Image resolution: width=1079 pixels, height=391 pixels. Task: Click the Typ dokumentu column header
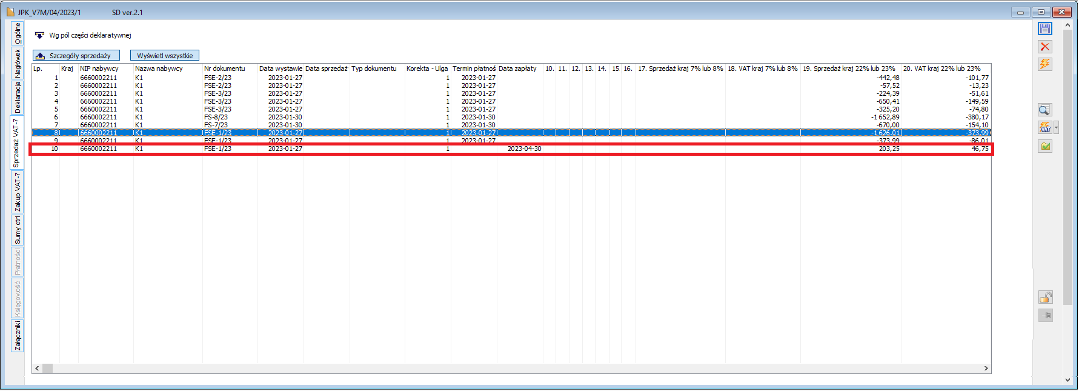377,69
